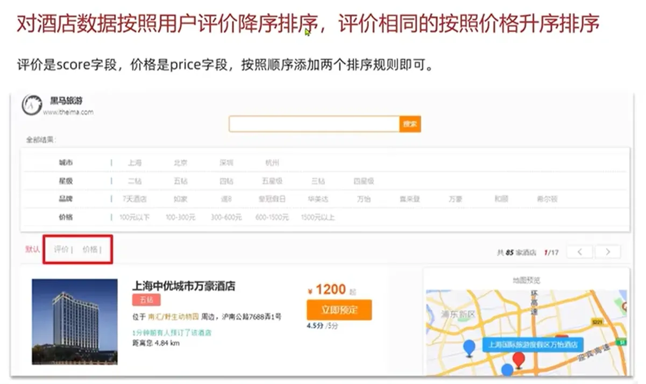Image resolution: width=646 pixels, height=384 pixels.
Task: Open 上海中优城市万豪酒店 hotel title
Action: coord(183,286)
